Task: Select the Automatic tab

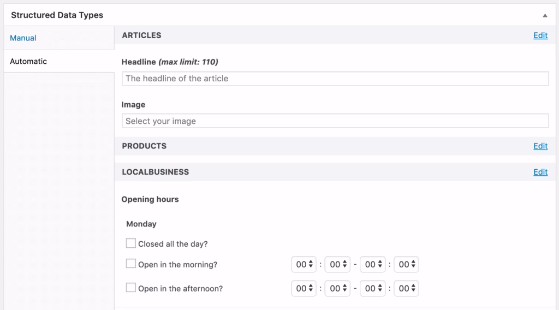Action: (x=28, y=62)
